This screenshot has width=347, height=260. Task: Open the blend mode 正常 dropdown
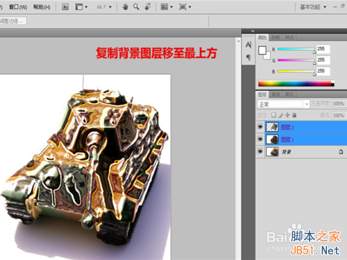click(x=283, y=104)
